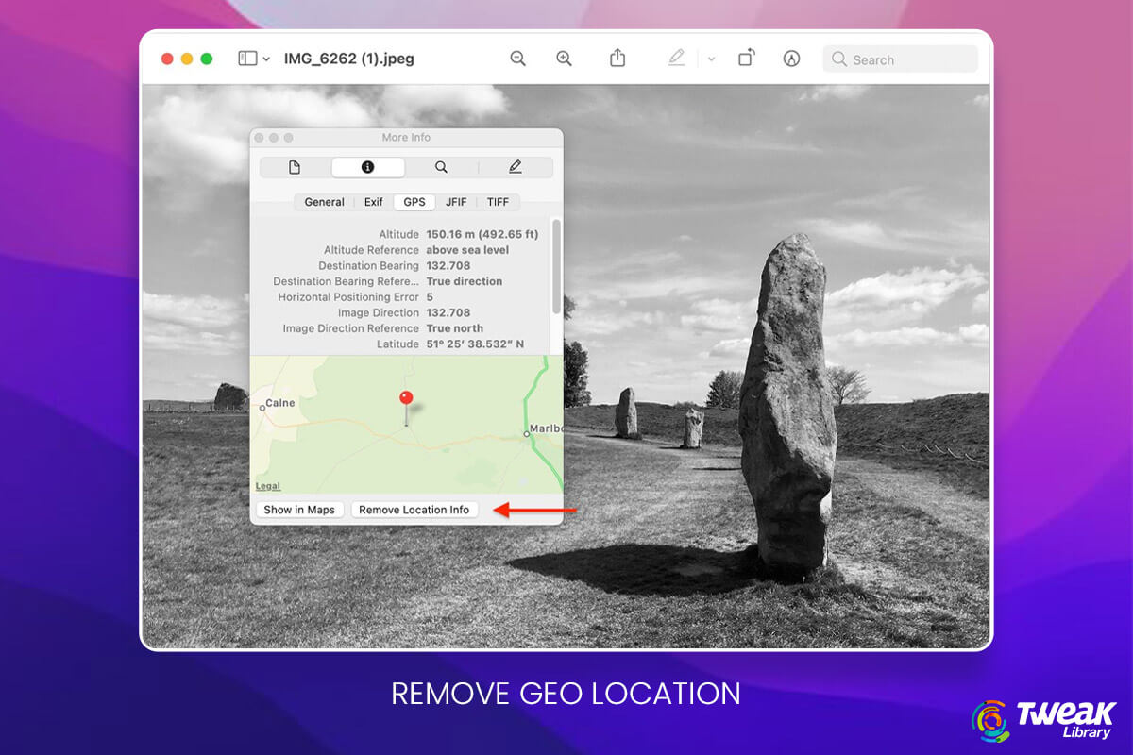Image resolution: width=1133 pixels, height=755 pixels.
Task: Select the TIFF metadata tab
Action: pyautogui.click(x=498, y=201)
